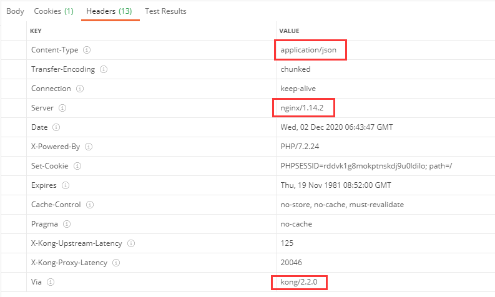Screen dimensions: 495x297
Task: Click info icon beside Transfer-Encoding
Action: click(x=104, y=69)
